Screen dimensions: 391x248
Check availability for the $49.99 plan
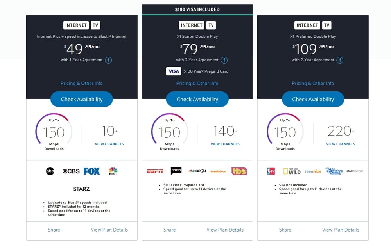pyautogui.click(x=81, y=99)
